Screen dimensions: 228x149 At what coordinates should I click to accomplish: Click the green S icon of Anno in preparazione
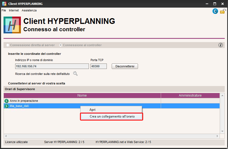7,101
